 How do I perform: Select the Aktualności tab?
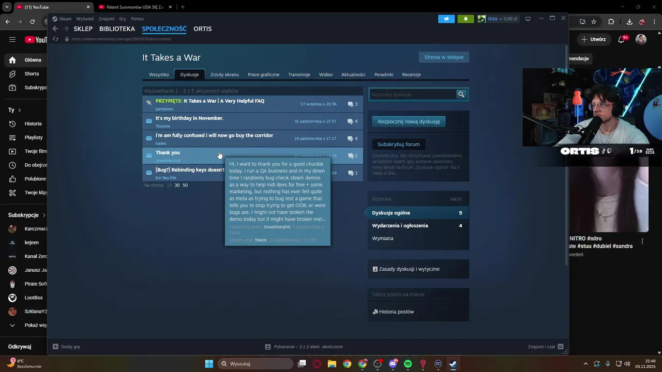[353, 74]
